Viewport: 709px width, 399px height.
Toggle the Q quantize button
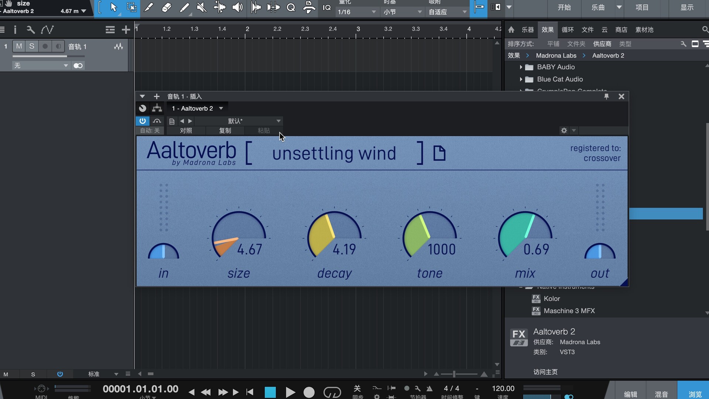pyautogui.click(x=291, y=7)
